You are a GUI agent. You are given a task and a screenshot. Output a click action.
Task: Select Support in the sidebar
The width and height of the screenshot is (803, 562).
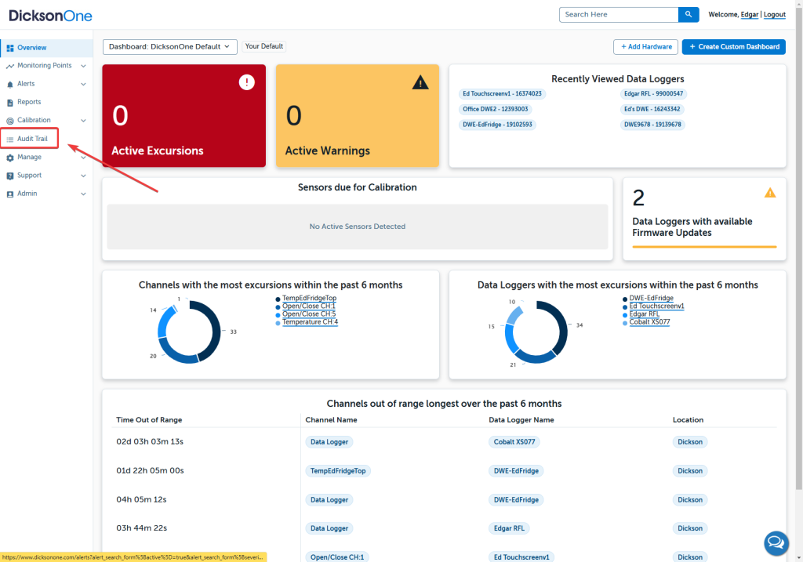(29, 176)
